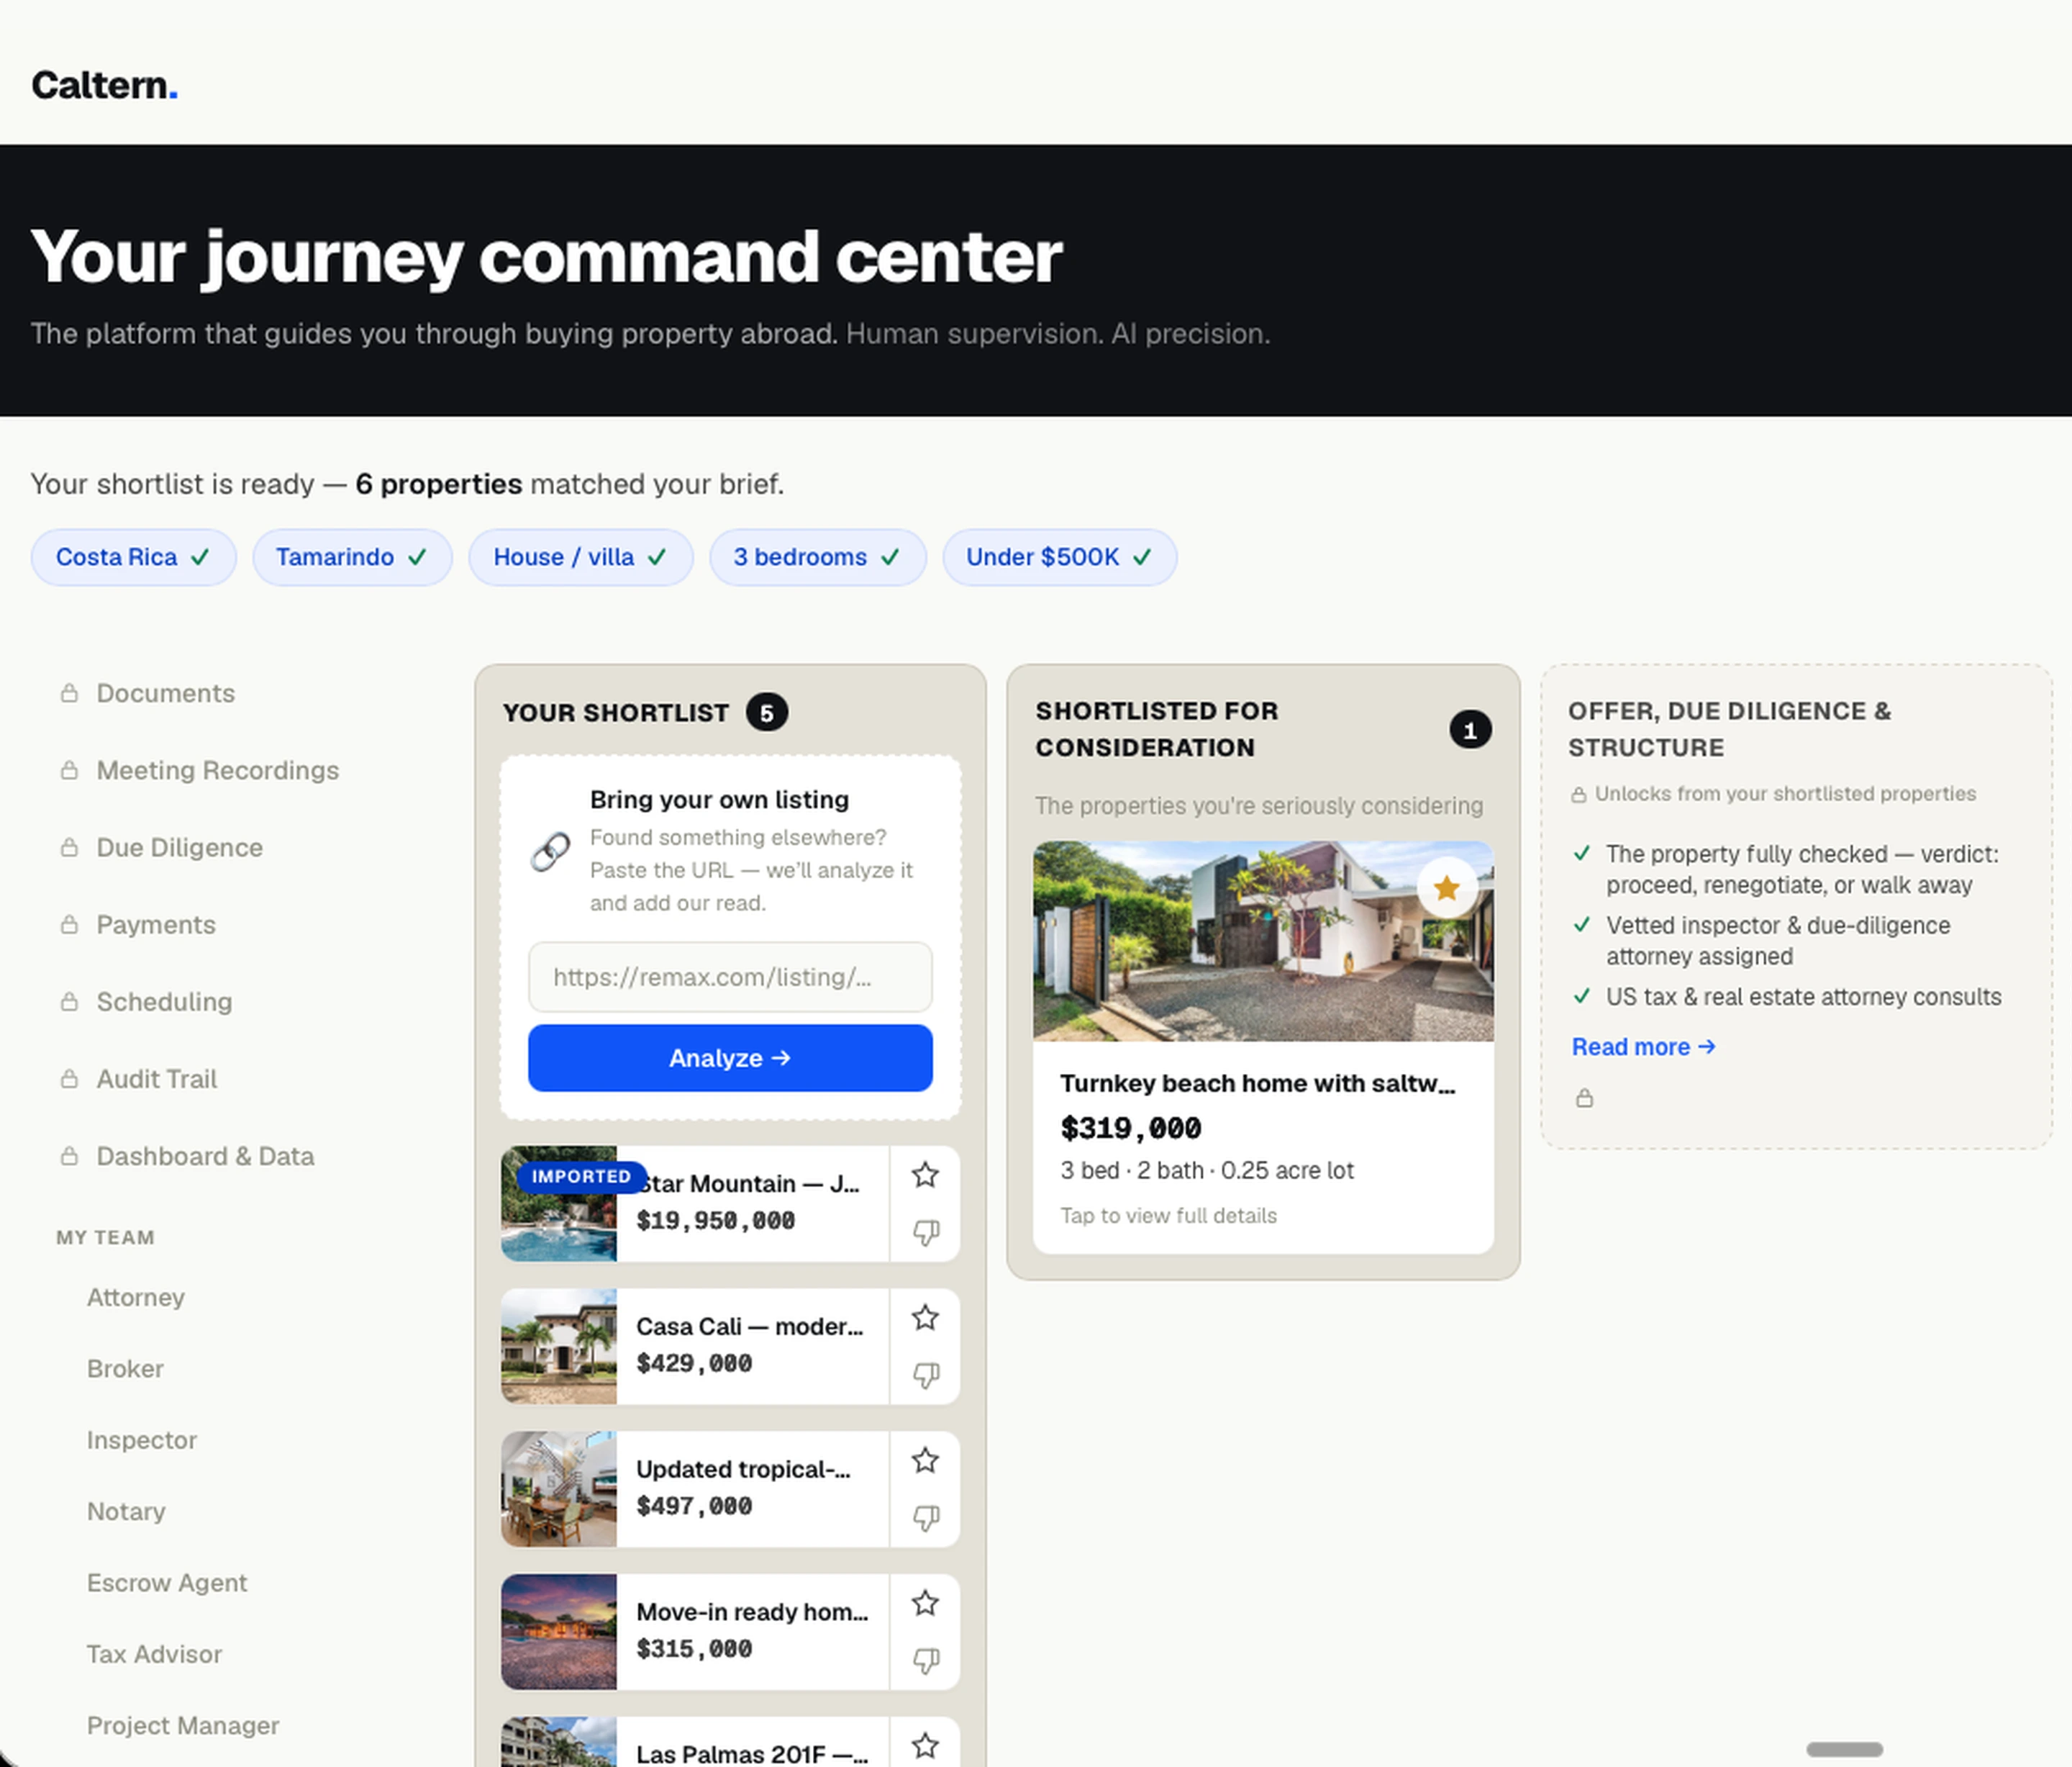This screenshot has height=1767, width=2072.
Task: Thumbs-down the Updated tropical listing
Action: [x=926, y=1518]
